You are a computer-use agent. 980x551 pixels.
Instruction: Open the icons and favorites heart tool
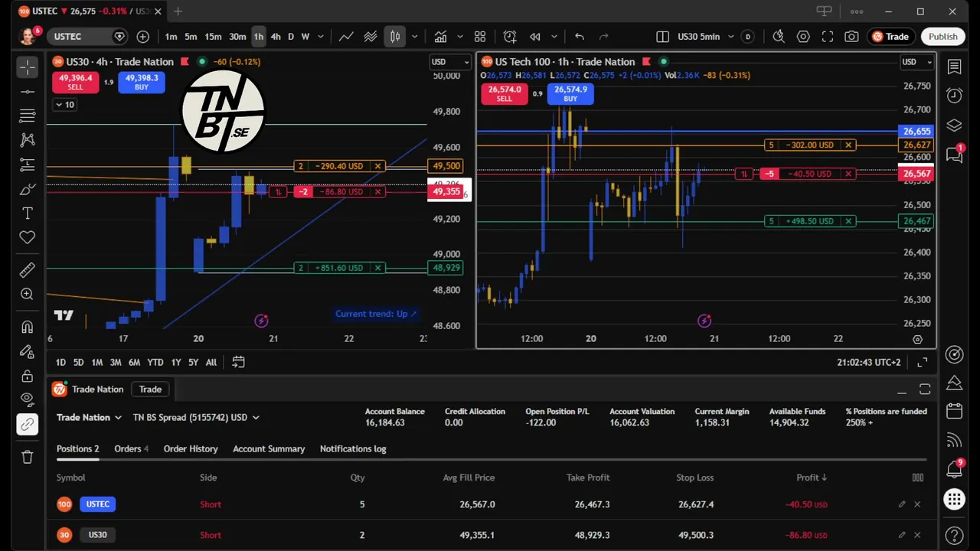[28, 237]
